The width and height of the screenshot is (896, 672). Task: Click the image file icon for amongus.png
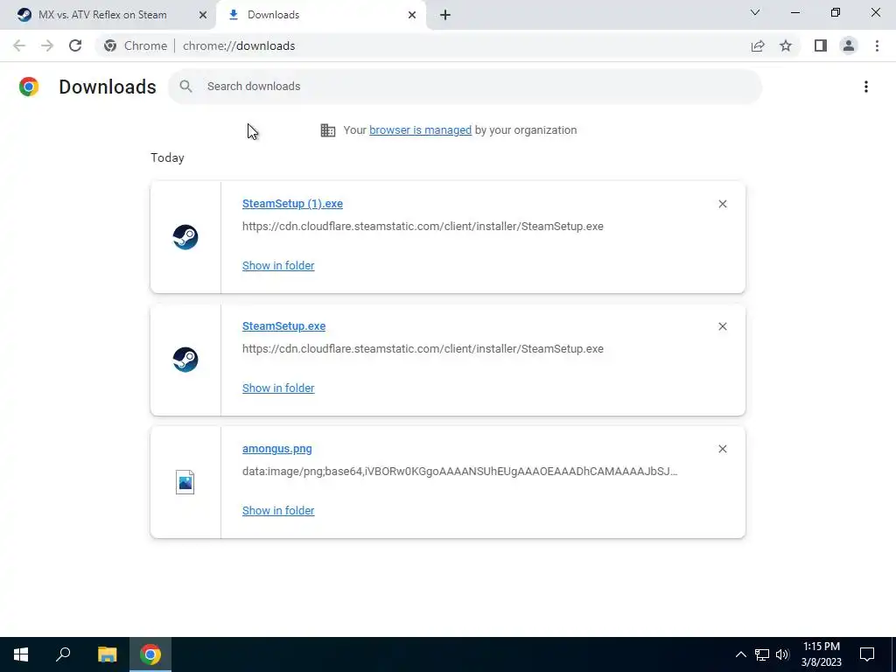tap(185, 482)
